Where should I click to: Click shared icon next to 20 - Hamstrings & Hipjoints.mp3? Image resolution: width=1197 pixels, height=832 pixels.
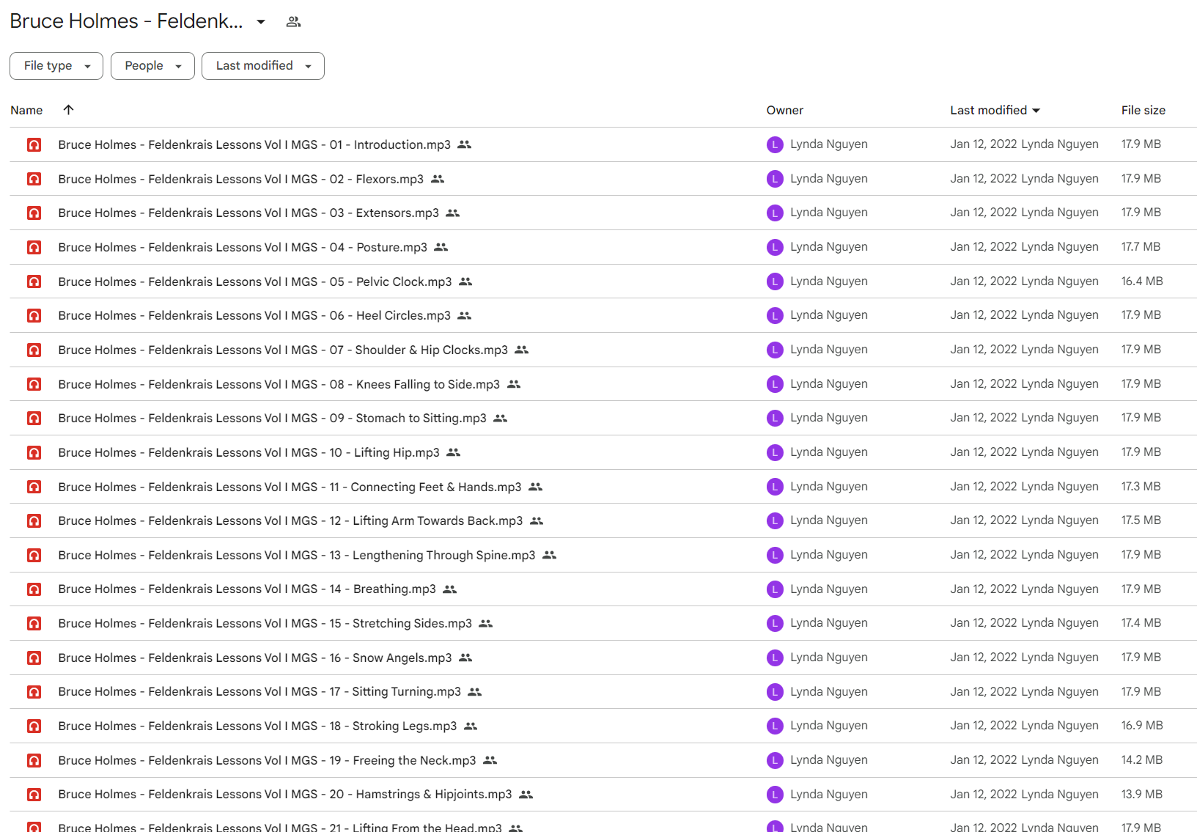coord(526,795)
